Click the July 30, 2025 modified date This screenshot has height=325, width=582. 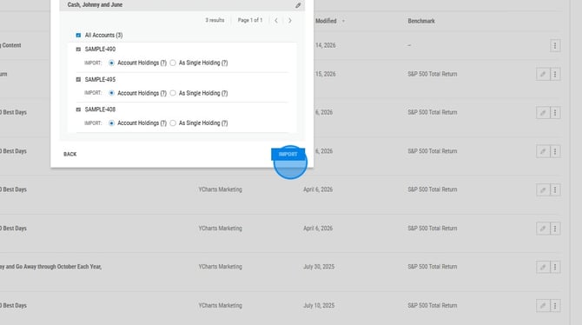click(319, 267)
